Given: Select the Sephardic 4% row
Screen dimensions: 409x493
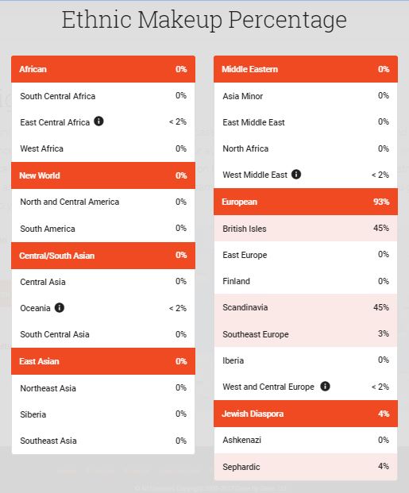Looking at the screenshot, I should pyautogui.click(x=306, y=467).
